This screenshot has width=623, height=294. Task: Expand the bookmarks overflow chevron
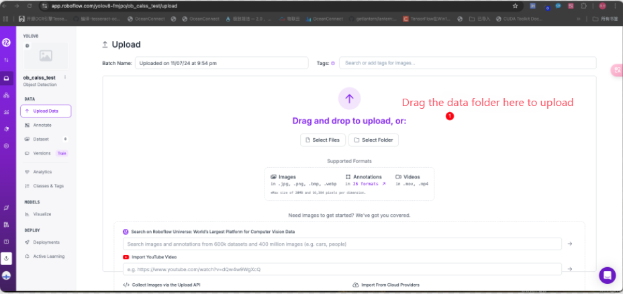coord(578,19)
